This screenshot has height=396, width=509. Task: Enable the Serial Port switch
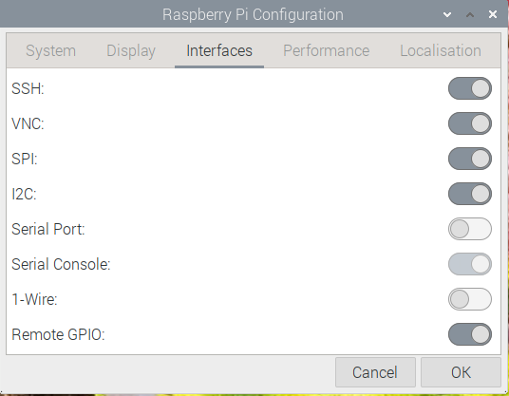click(x=470, y=229)
